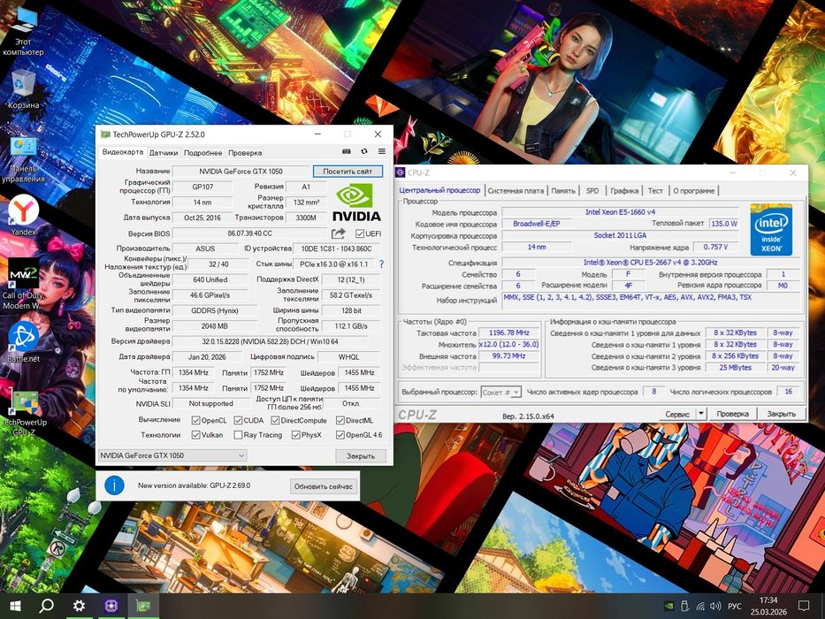Click the Обновить сейчас update button
The image size is (825, 619).
point(324,486)
